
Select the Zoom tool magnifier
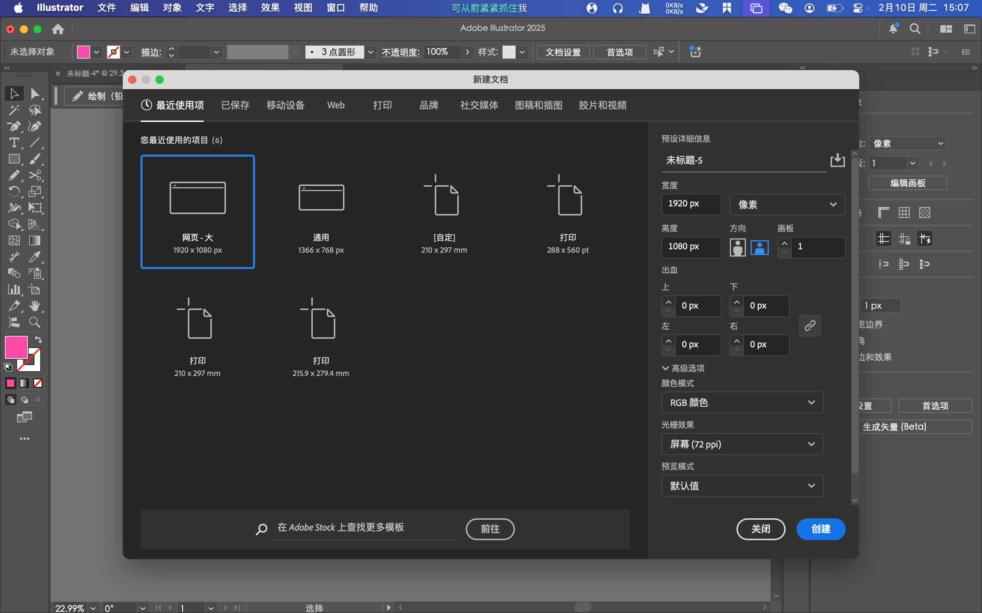(35, 322)
